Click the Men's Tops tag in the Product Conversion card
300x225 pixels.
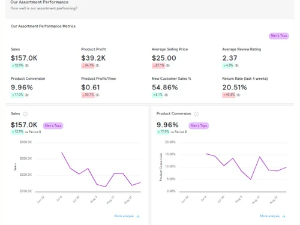point(199,126)
